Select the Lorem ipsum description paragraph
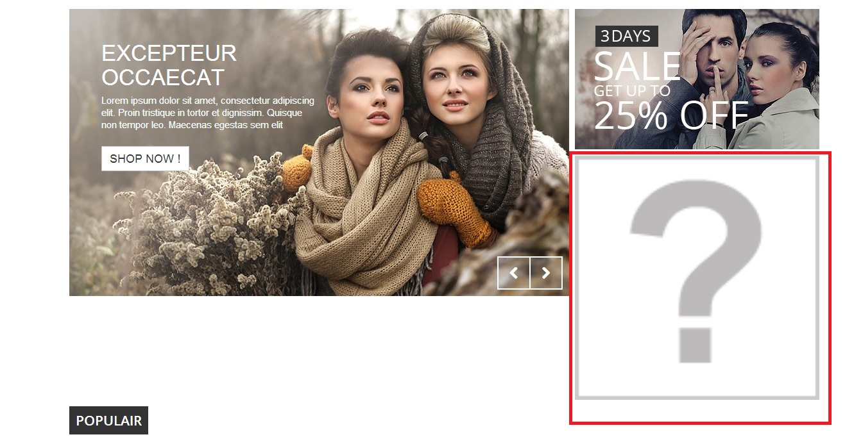 pyautogui.click(x=208, y=113)
